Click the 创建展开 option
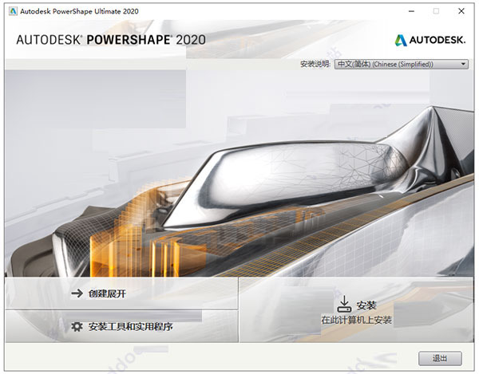Viewport: 479px width, 374px height. click(x=121, y=293)
